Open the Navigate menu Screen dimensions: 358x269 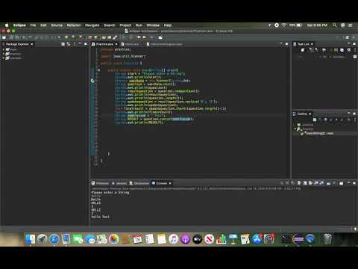pos(92,25)
